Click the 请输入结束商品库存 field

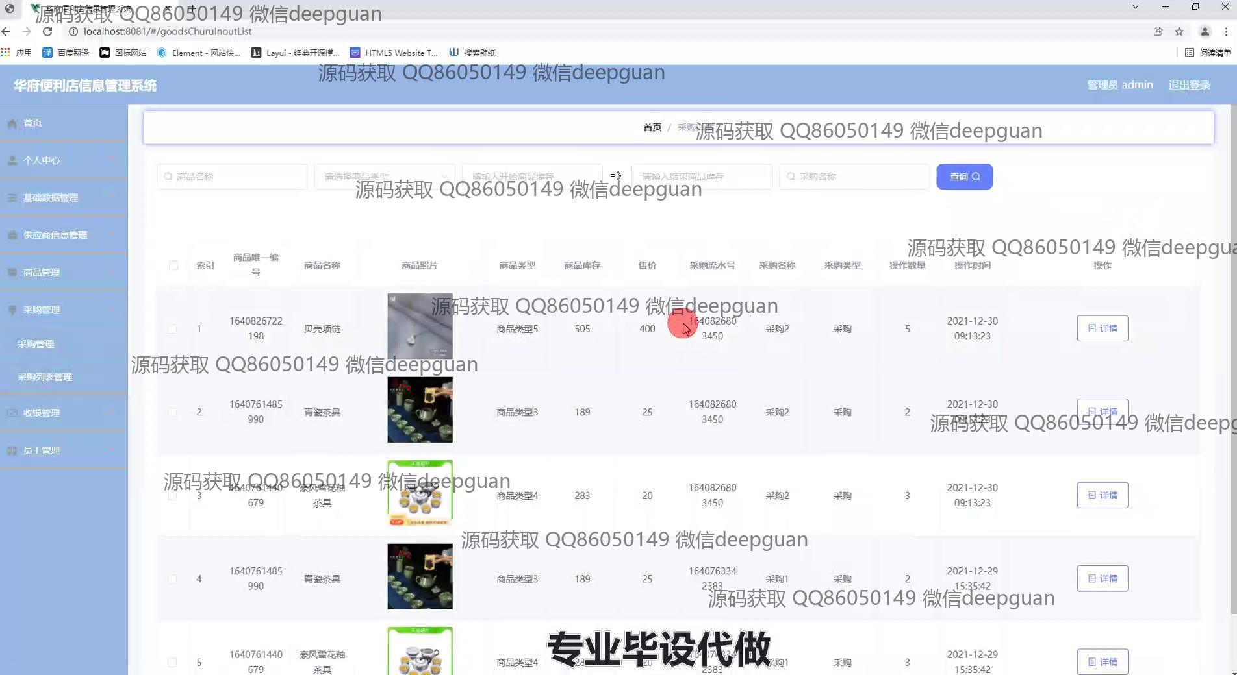[702, 177]
